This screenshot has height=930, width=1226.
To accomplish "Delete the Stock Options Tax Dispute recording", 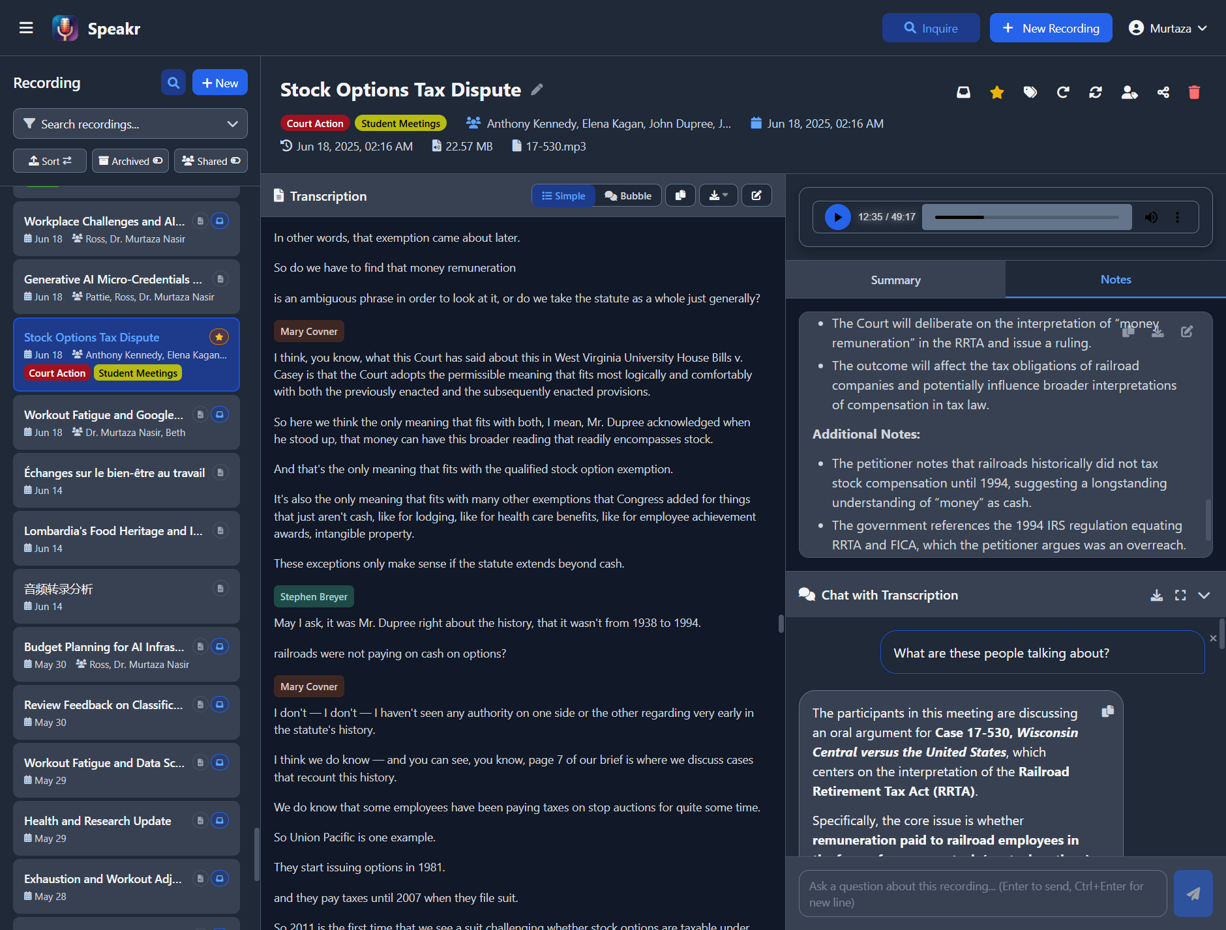I will [1194, 92].
